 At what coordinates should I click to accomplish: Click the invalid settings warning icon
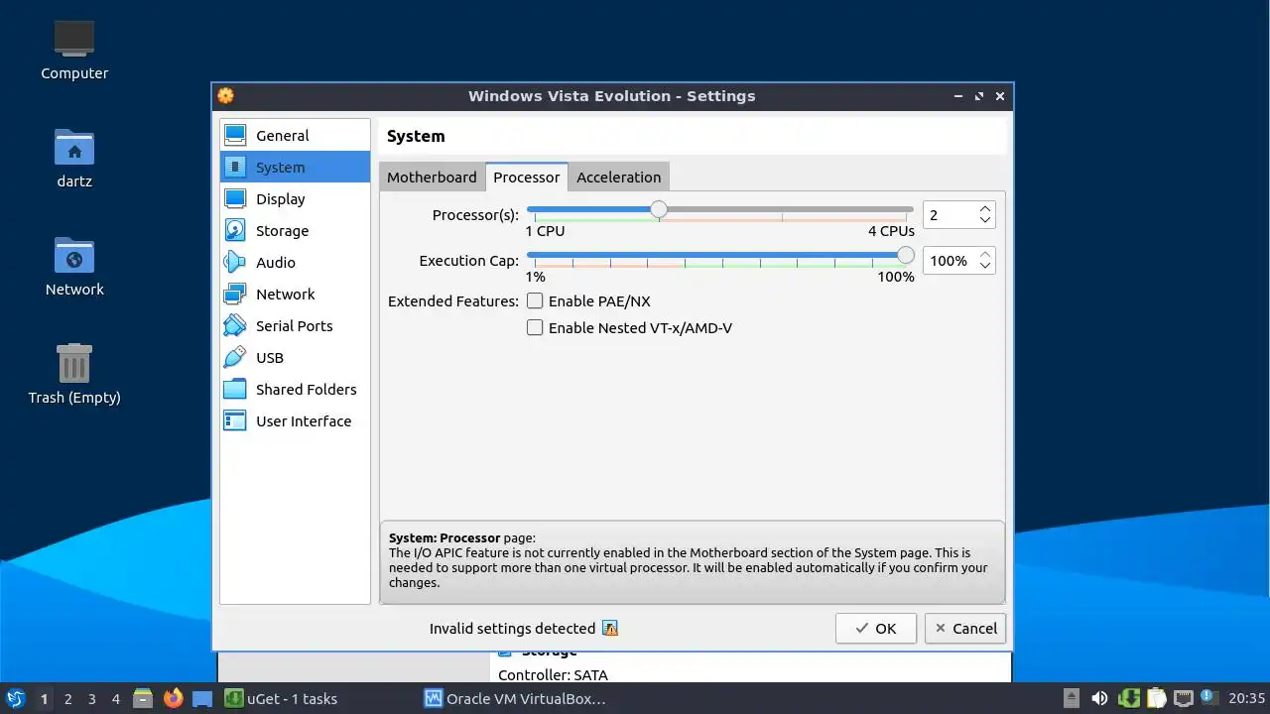point(610,629)
